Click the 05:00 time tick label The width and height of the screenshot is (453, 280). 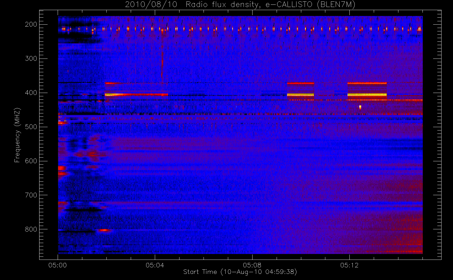coord(58,265)
